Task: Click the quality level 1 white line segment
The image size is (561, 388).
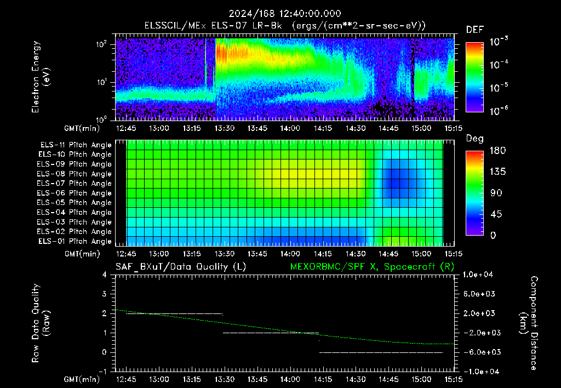Action: coord(271,333)
